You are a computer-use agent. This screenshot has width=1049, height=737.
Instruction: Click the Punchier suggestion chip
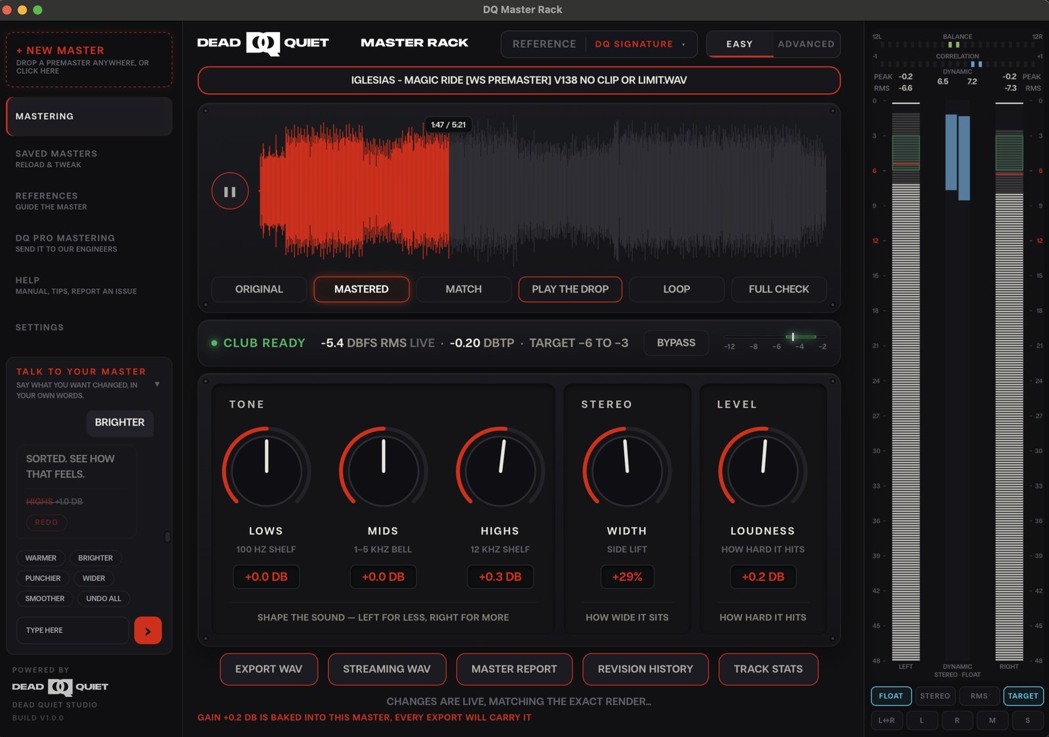[x=43, y=579]
